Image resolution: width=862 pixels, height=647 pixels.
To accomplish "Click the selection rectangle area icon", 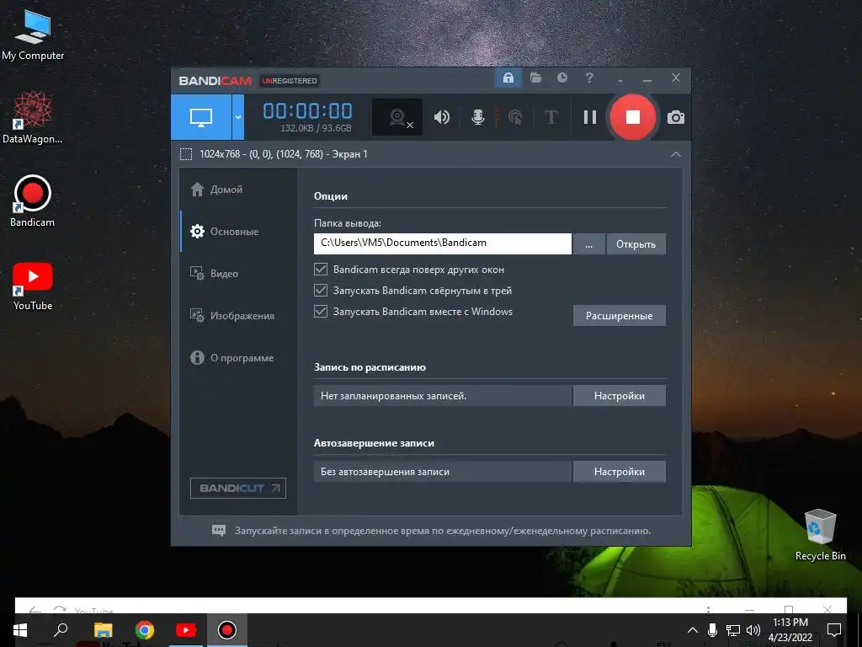I will tap(186, 154).
